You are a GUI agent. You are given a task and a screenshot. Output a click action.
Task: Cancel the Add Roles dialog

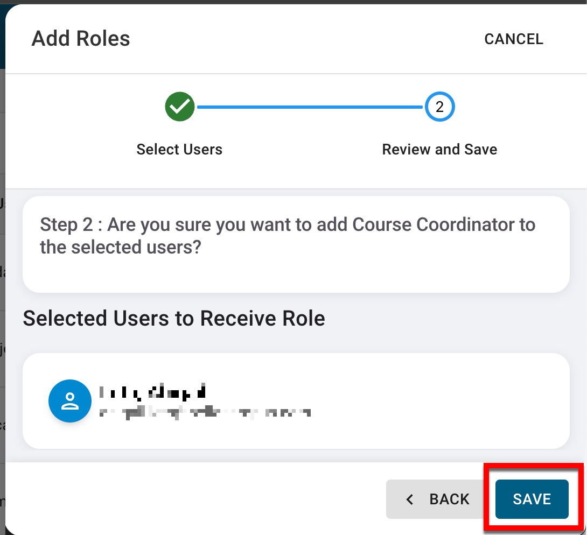point(513,39)
